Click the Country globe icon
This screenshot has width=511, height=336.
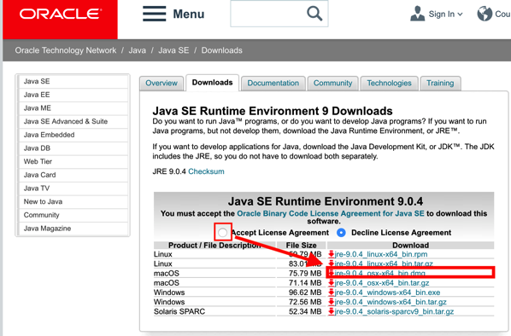485,14
